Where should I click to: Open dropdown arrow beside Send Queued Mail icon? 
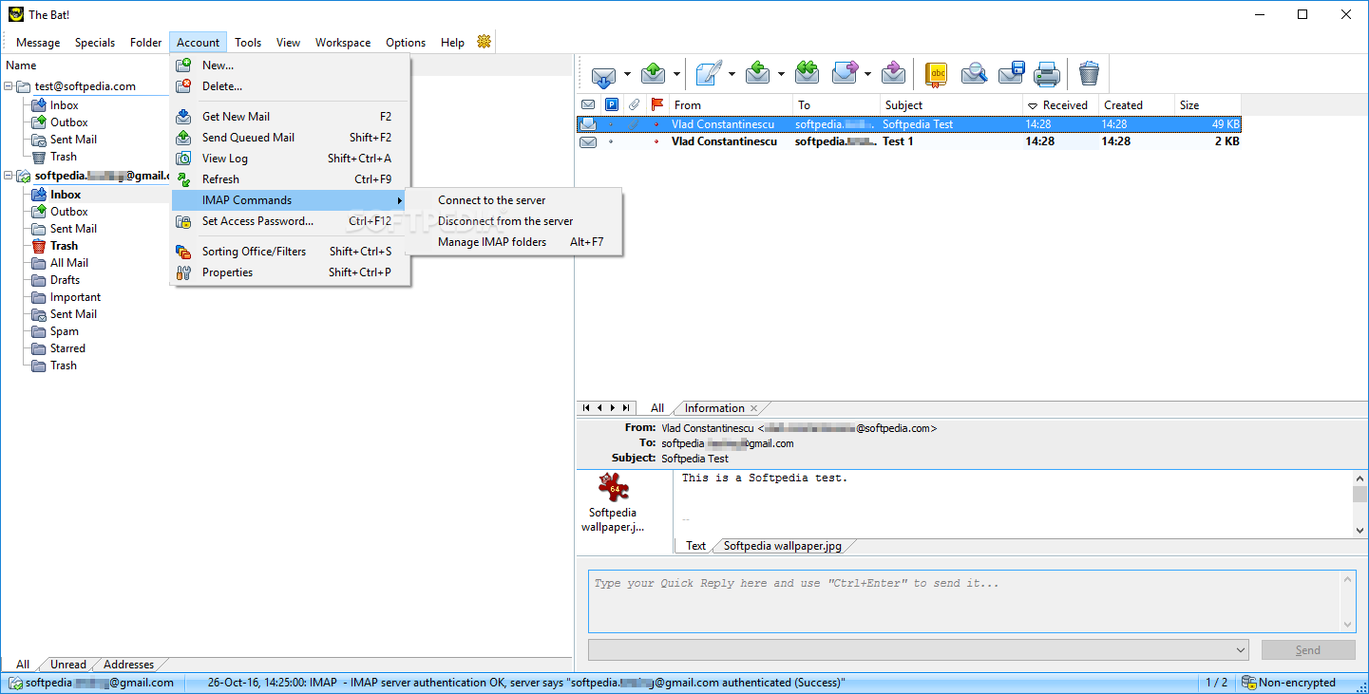pyautogui.click(x=676, y=74)
